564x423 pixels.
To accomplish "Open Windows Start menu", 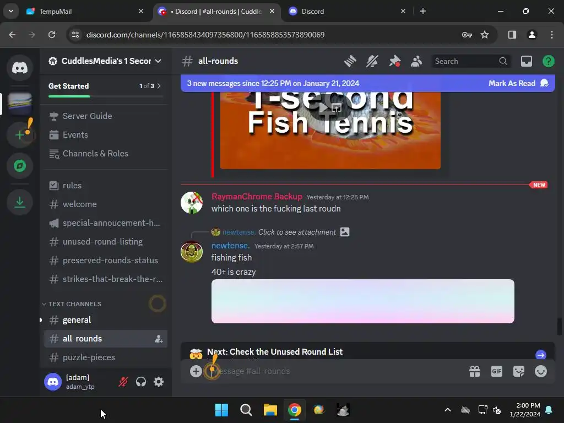I will (221, 410).
